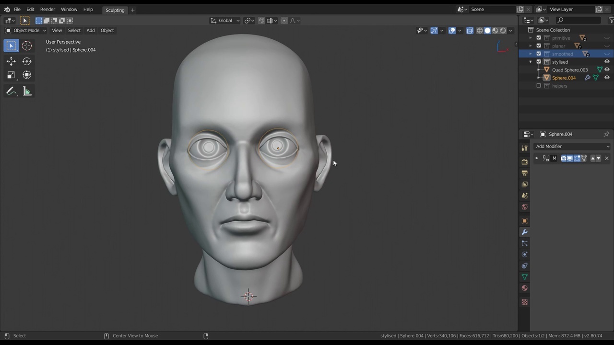Choose the Scale tool

pos(11,75)
